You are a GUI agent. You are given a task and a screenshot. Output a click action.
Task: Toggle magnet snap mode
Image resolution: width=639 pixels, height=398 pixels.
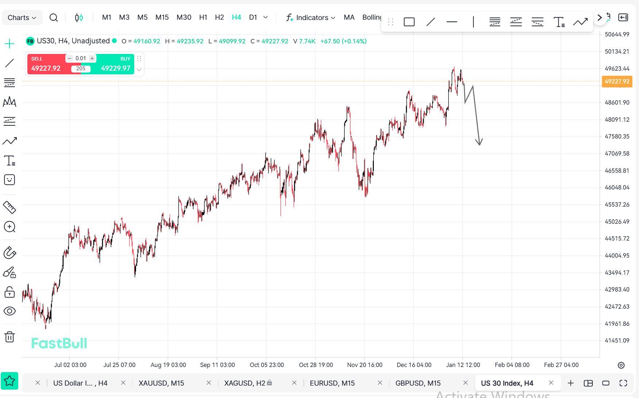[9, 253]
